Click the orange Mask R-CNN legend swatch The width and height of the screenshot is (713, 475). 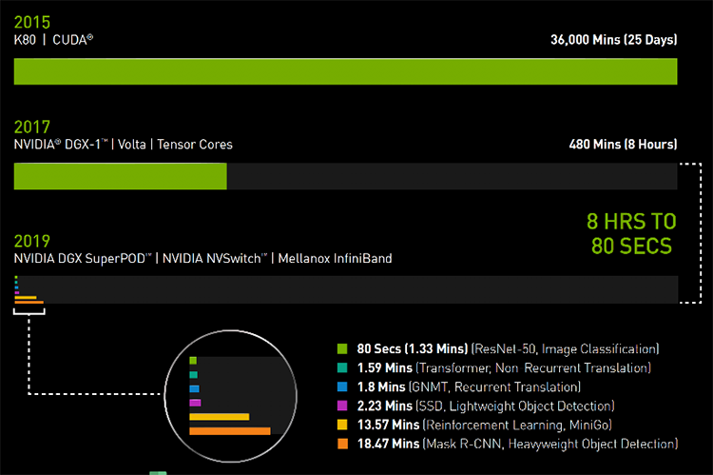click(342, 444)
